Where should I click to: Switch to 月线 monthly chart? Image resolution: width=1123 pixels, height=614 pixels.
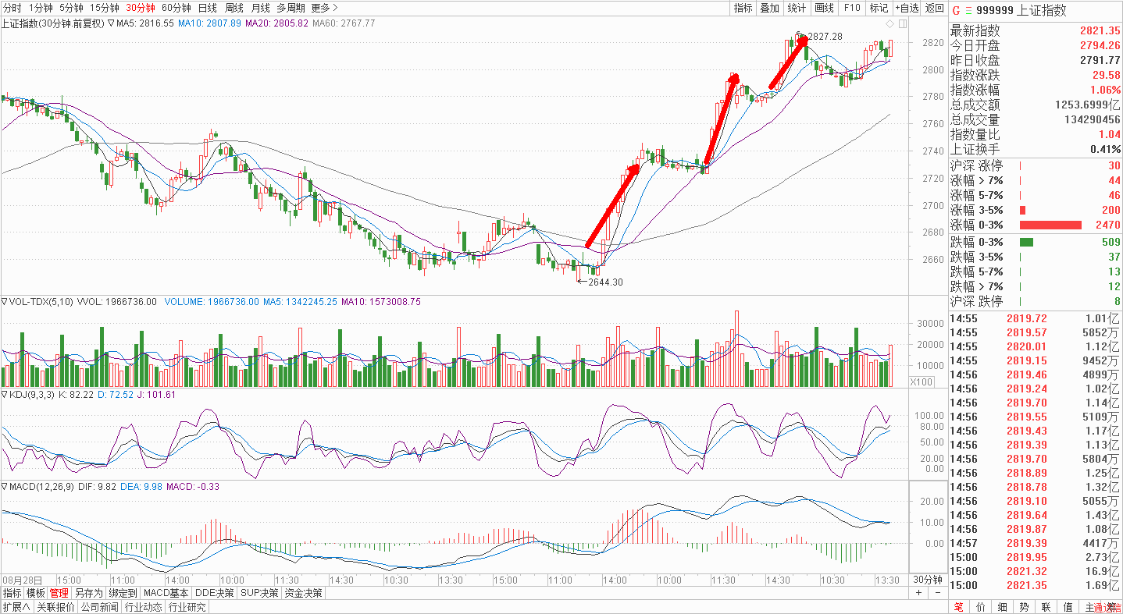(260, 8)
